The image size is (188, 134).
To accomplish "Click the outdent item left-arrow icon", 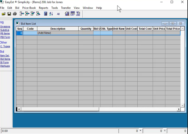I will click(22, 14).
